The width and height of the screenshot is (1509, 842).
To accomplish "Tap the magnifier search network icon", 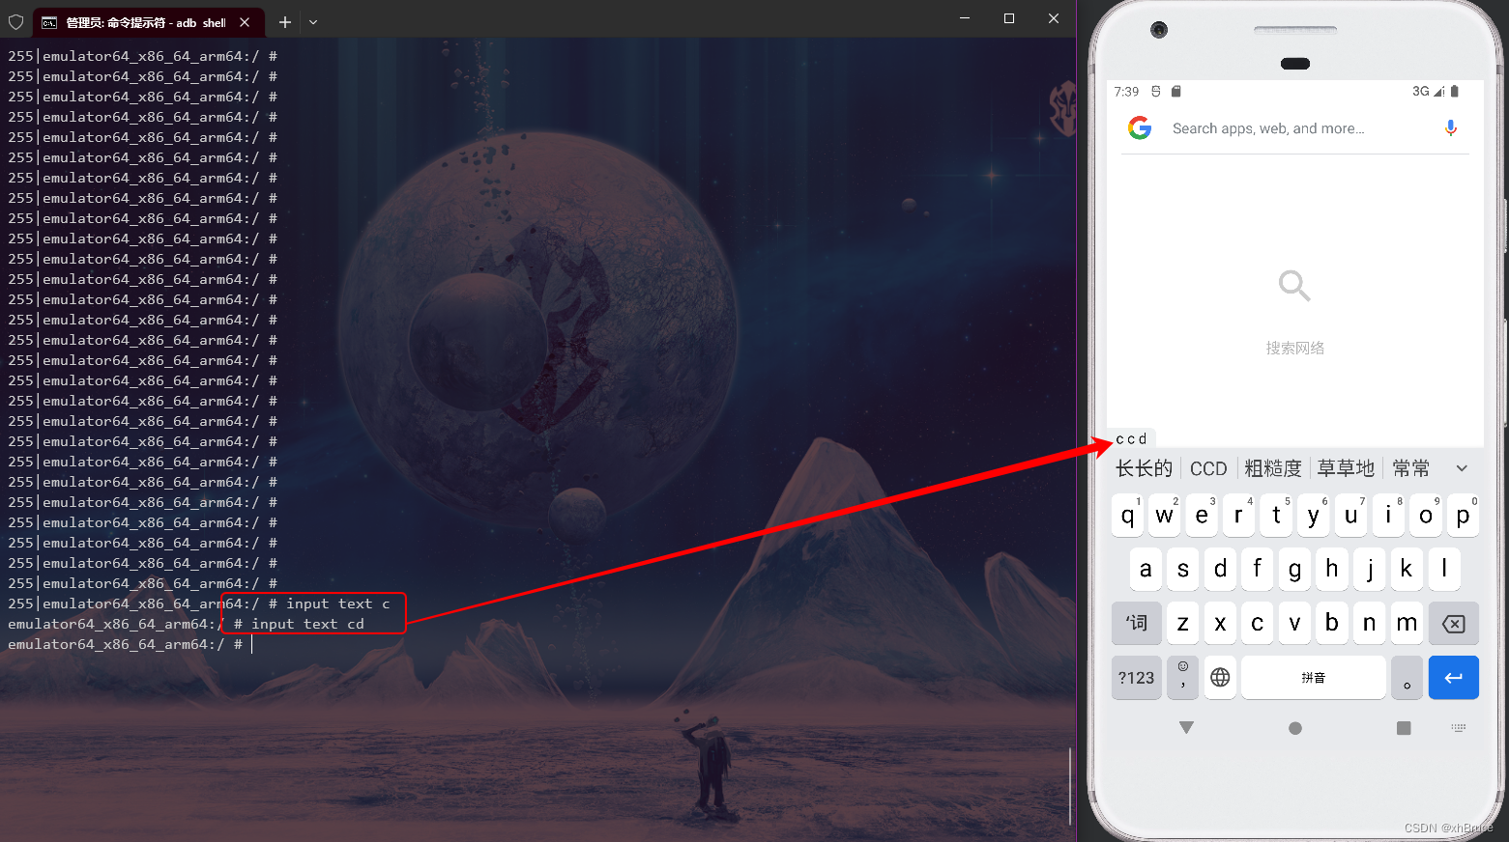I will [x=1294, y=285].
